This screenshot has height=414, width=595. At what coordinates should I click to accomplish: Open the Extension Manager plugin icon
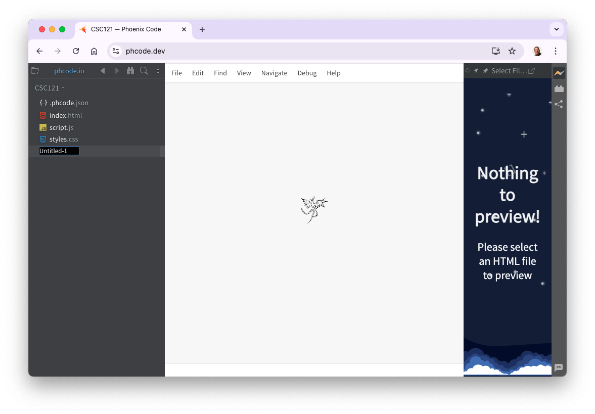coord(559,88)
